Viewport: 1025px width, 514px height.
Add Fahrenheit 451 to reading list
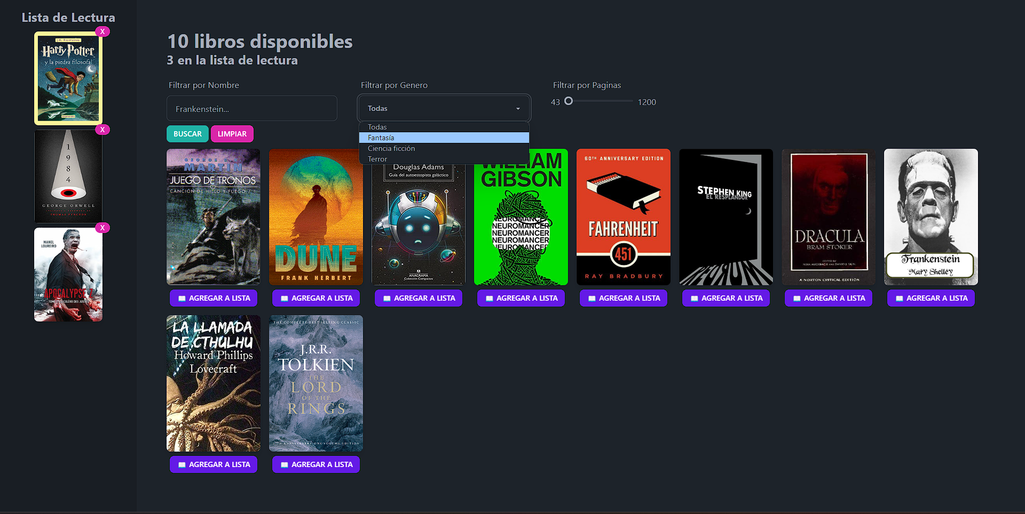(x=624, y=298)
